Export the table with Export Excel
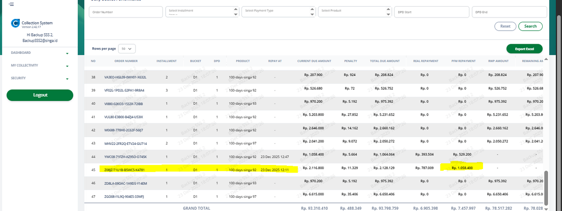This screenshot has height=211, width=562. coord(524,49)
